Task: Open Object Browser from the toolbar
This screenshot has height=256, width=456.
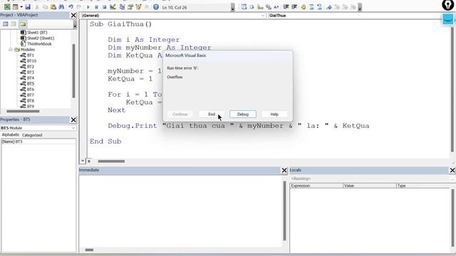Action: tap(138, 7)
